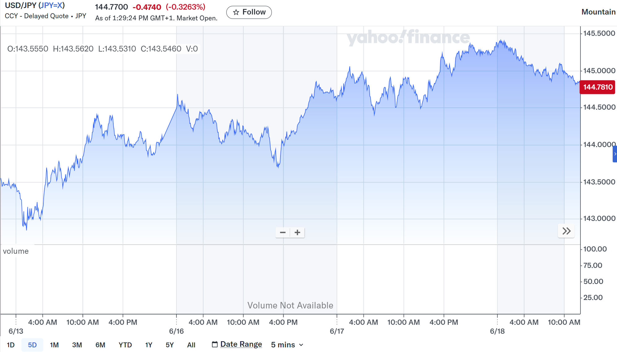Show All historical data range

point(191,345)
